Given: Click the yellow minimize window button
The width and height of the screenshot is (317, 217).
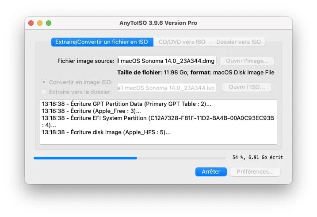Looking at the screenshot, I should (40, 23).
